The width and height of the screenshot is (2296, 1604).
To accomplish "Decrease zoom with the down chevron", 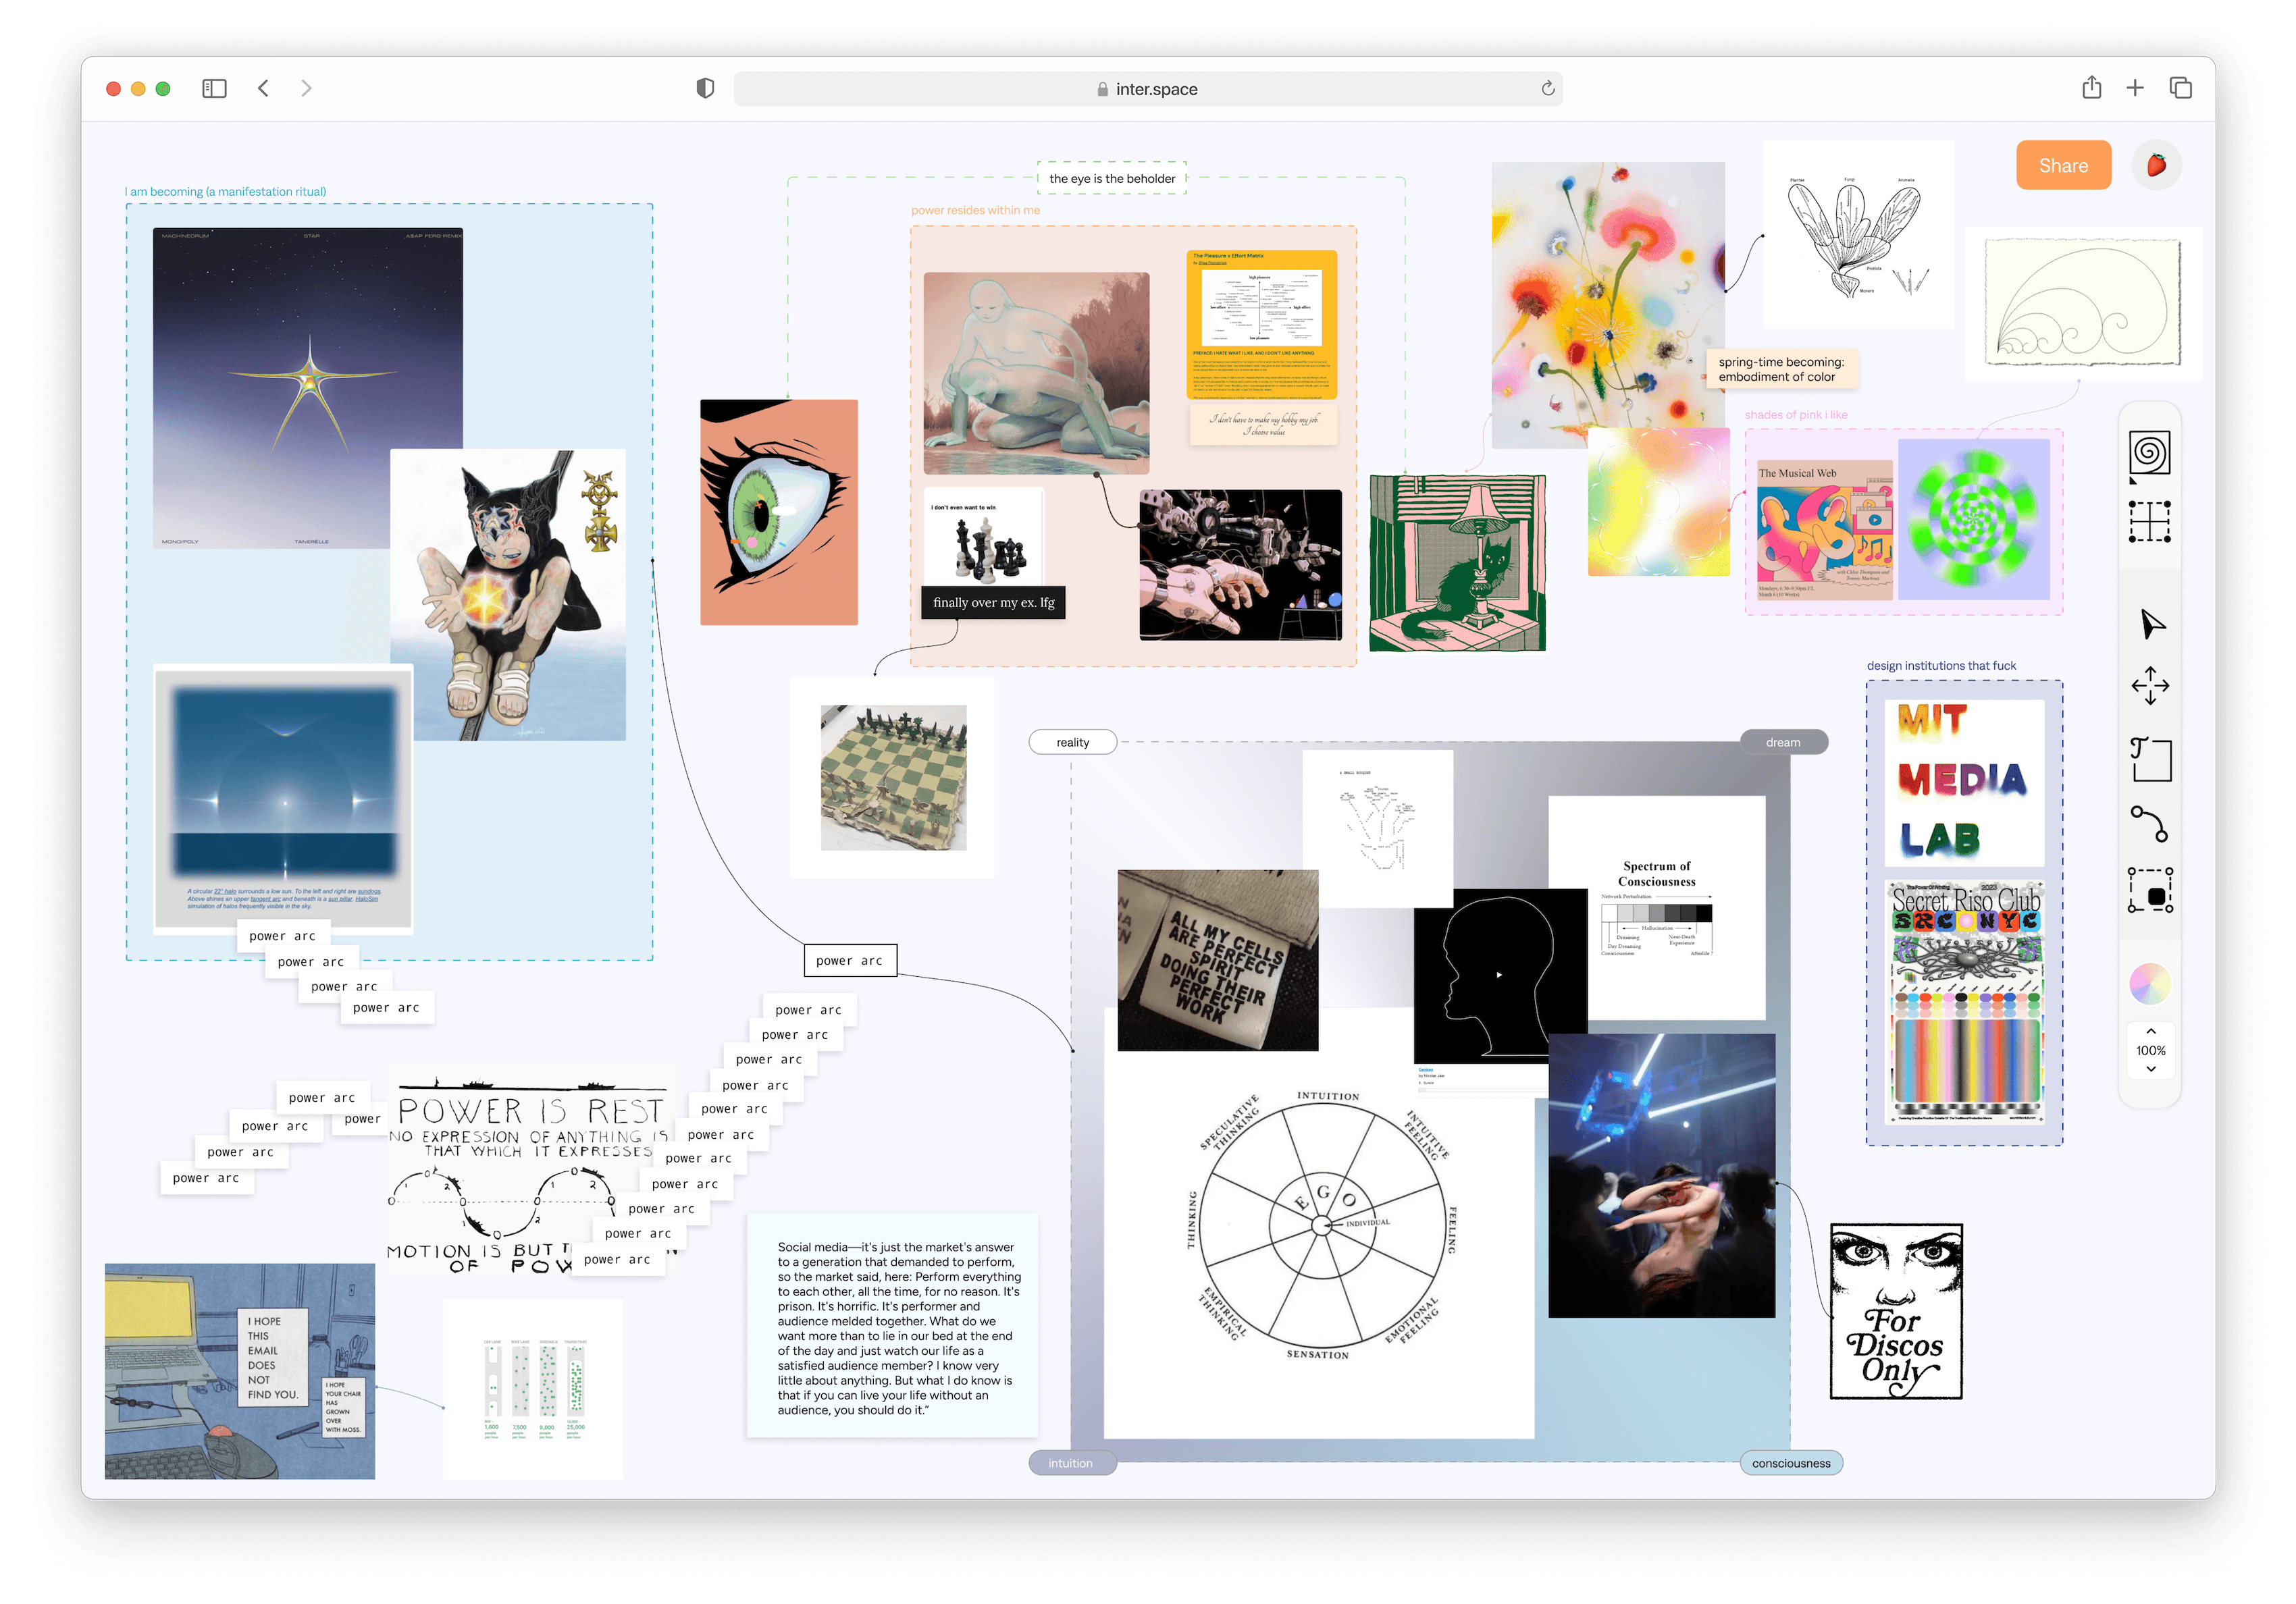I will coord(2150,1069).
